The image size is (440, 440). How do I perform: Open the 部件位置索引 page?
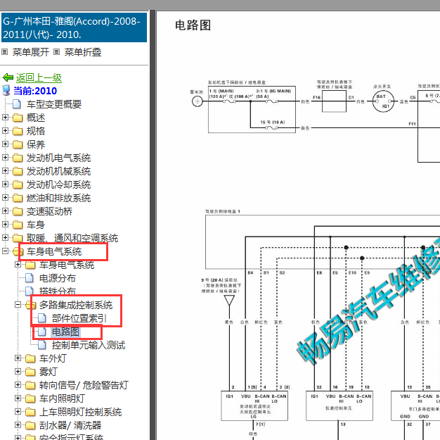(79, 318)
